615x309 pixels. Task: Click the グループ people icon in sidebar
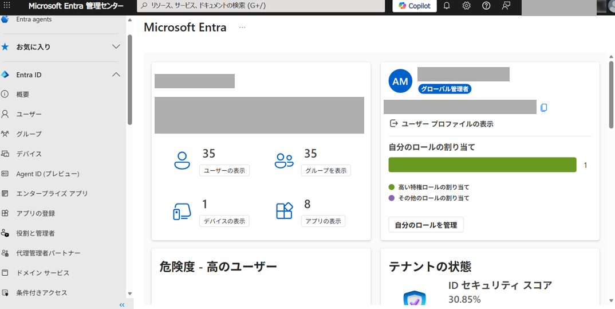tap(5, 134)
